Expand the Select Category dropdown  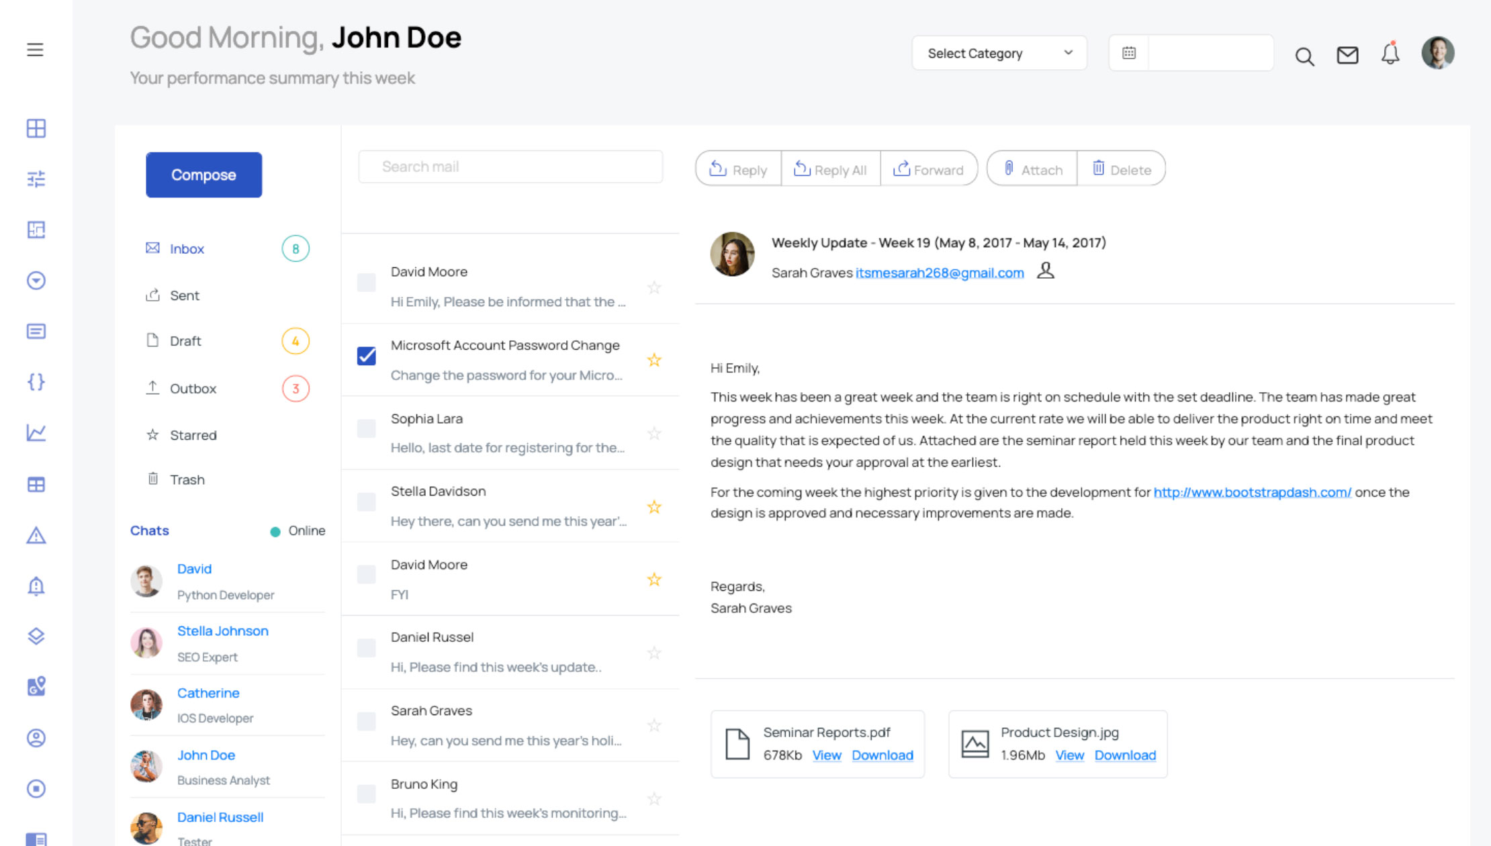(999, 53)
